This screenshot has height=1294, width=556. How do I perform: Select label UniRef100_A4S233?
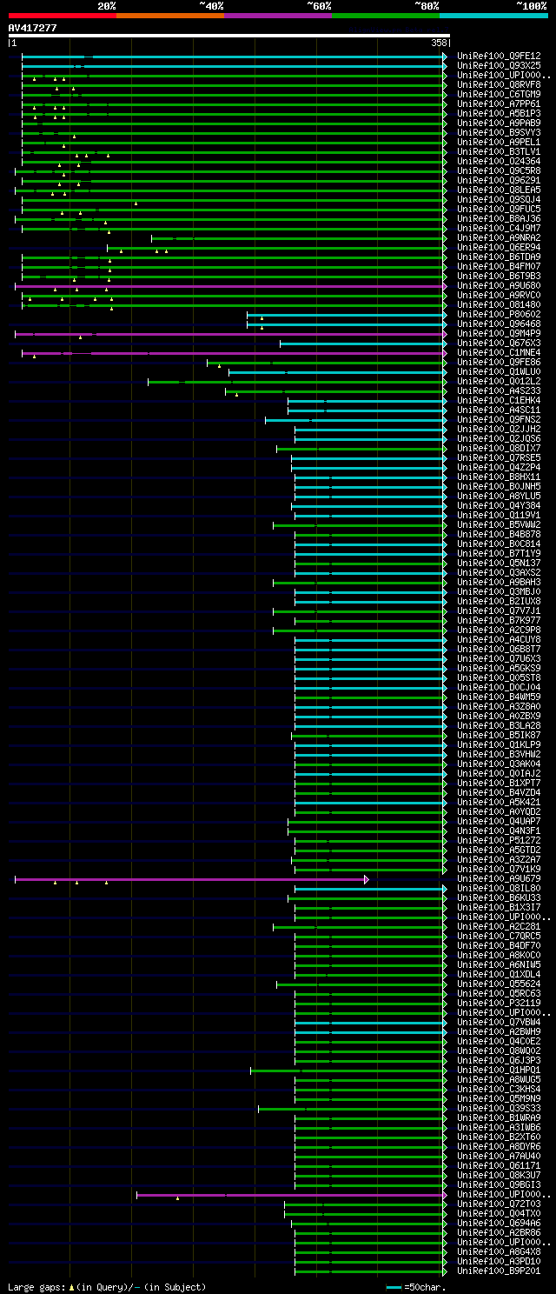[x=499, y=390]
